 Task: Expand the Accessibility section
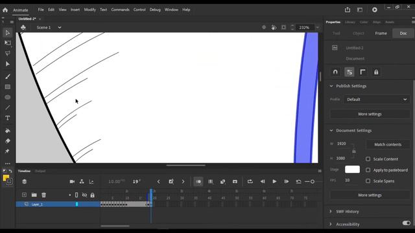click(x=331, y=224)
